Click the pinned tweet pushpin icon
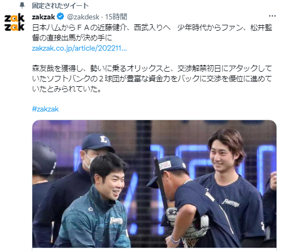 click(22, 5)
